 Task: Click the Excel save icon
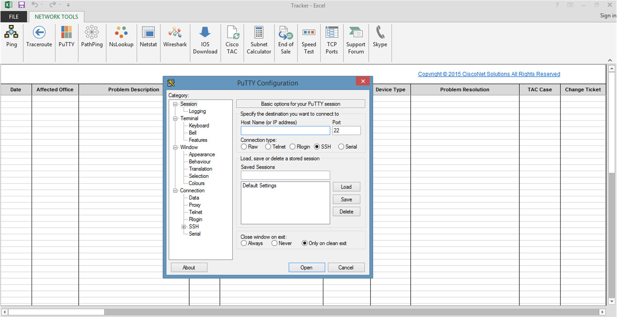(21, 5)
